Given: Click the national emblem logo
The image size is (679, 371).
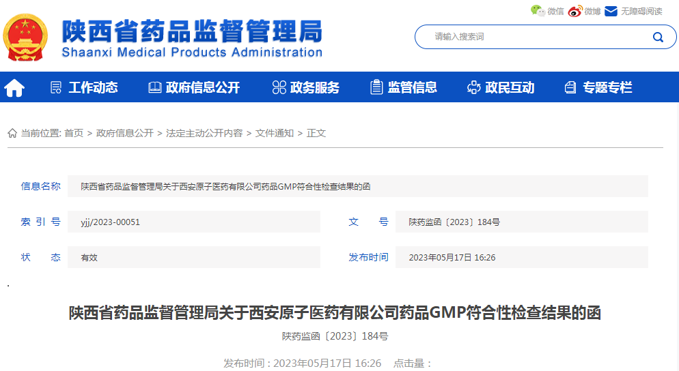Looking at the screenshot, I should [25, 38].
